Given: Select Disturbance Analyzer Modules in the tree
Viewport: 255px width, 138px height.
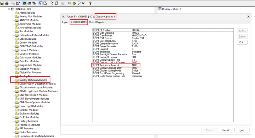Looking at the screenshot, I should tap(36, 87).
